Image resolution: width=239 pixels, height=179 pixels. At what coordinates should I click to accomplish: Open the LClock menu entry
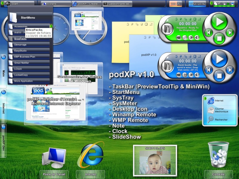pos(29,69)
